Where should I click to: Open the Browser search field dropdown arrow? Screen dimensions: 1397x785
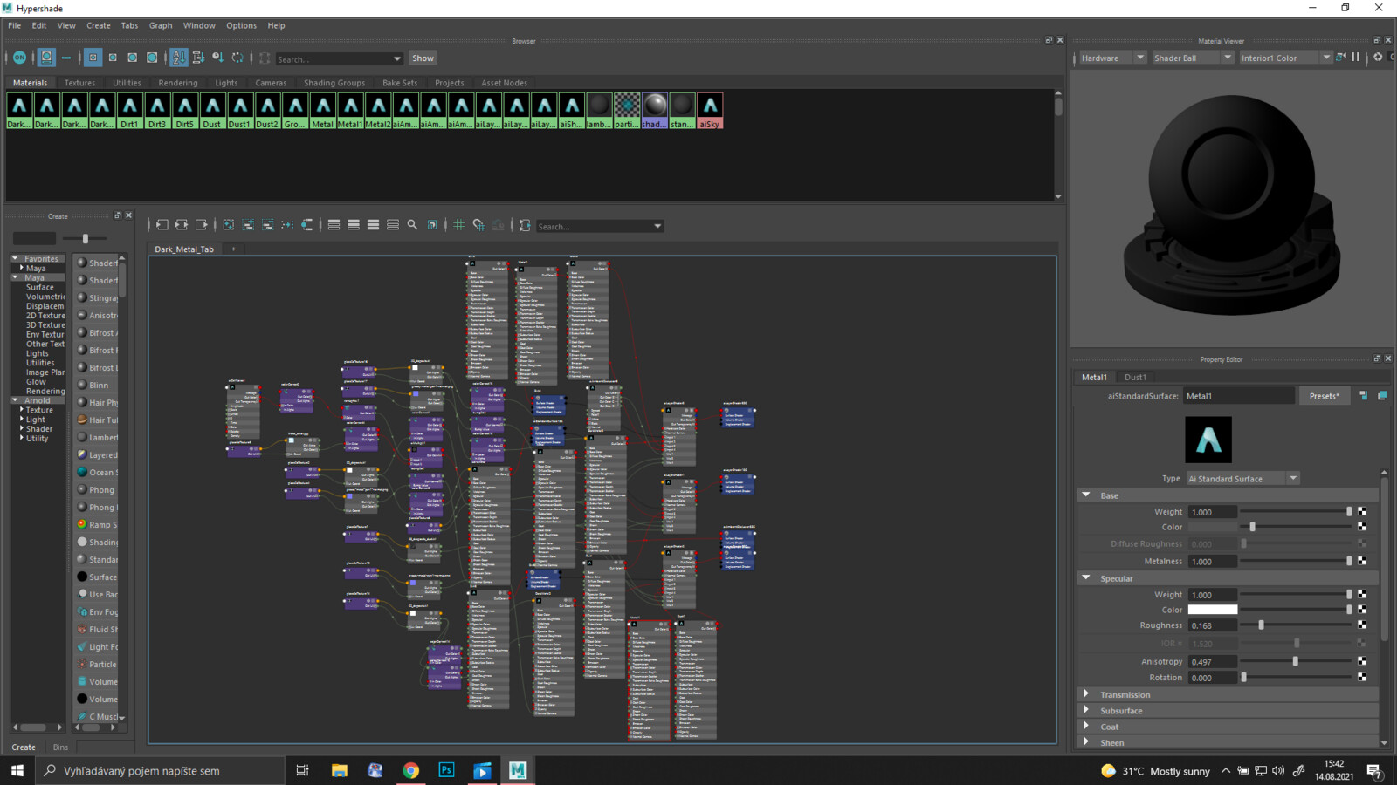397,58
